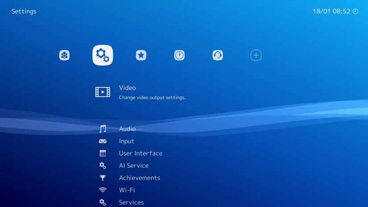Click the Wi-Fi signal icon
Viewport: 368px width, 207px height.
pos(103,190)
